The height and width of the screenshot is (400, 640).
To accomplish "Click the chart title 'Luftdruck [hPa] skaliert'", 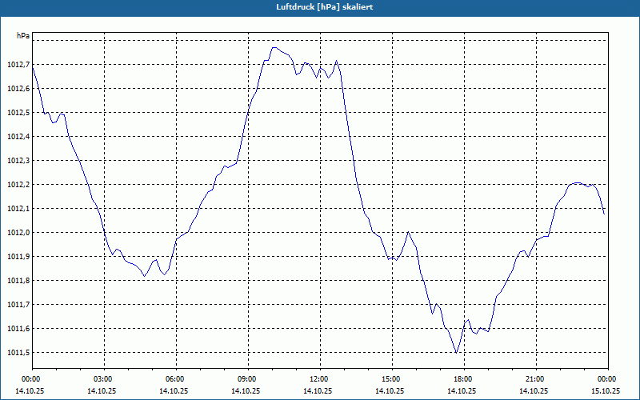I will [x=325, y=7].
